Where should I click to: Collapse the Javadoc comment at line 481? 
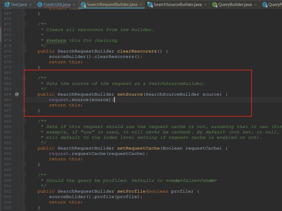click(24, 78)
